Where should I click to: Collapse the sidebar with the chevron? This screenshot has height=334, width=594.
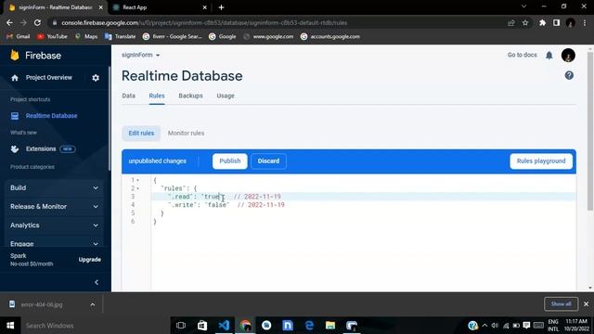(97, 282)
